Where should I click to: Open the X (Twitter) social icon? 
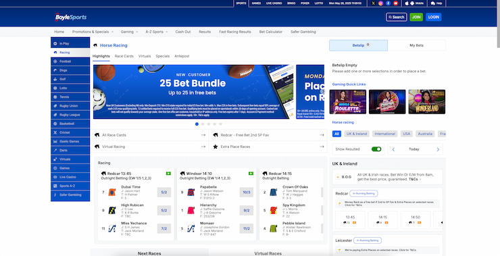pos(374,3)
